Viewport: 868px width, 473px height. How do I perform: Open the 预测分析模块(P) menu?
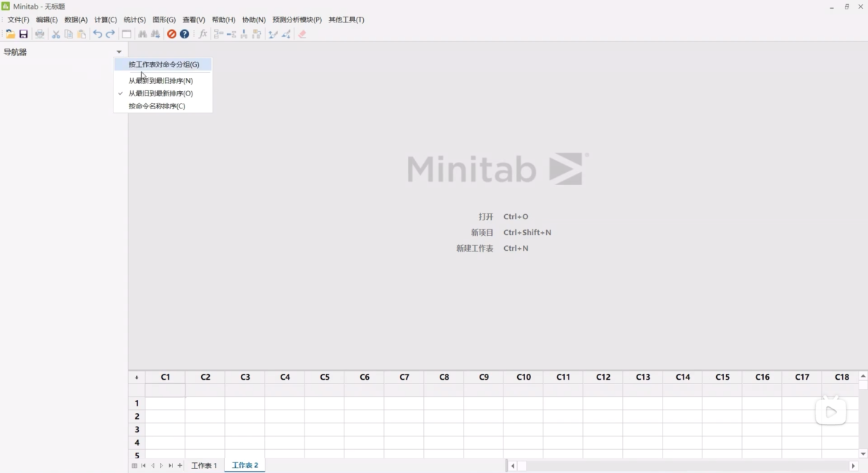coord(297,20)
